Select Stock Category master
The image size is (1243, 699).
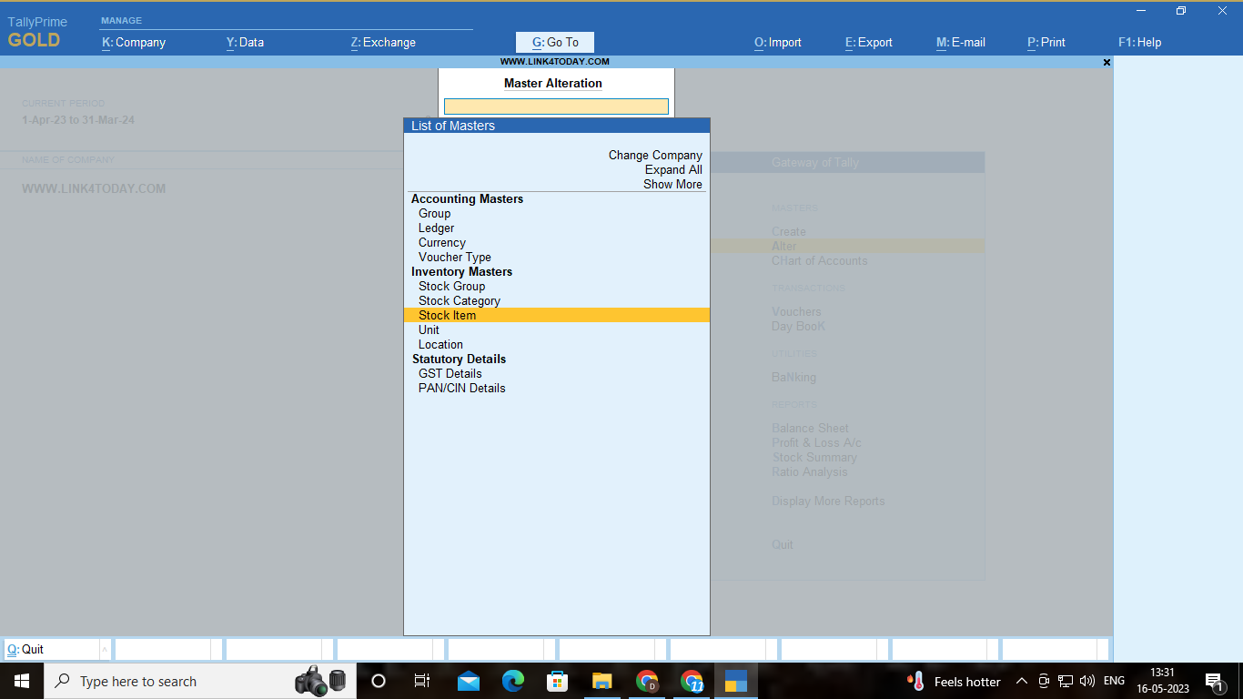click(459, 300)
